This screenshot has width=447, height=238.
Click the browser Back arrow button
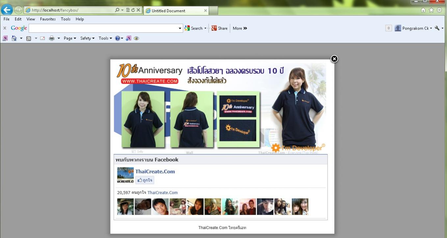[7, 10]
